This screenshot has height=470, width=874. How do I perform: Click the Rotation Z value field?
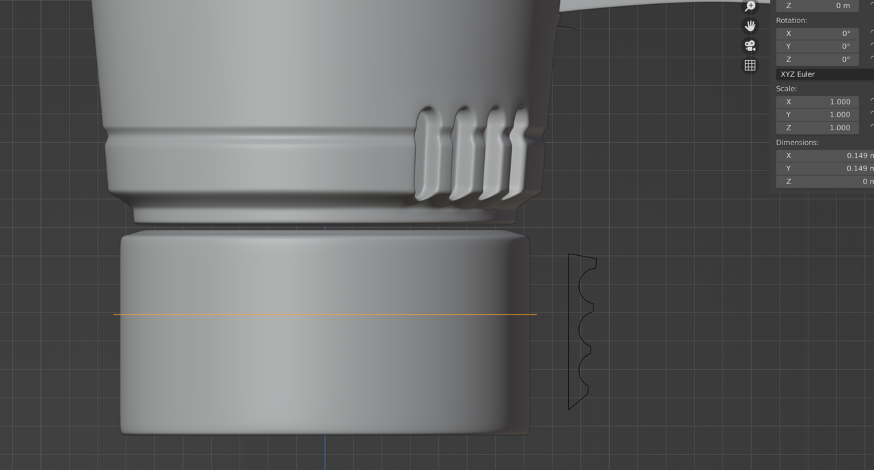(817, 59)
